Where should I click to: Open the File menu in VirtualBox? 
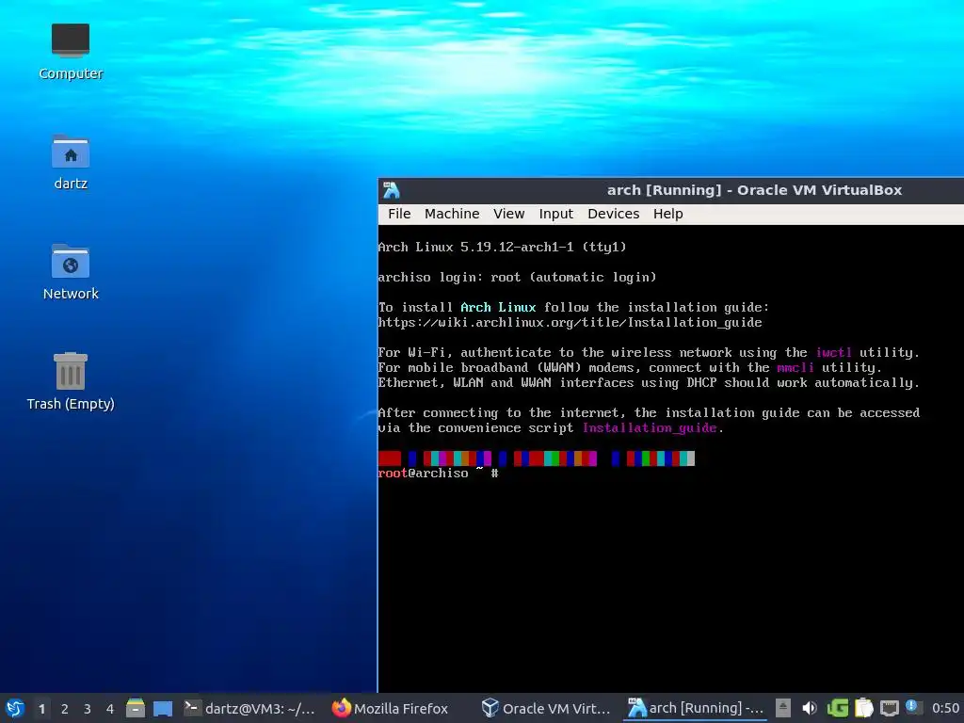coord(399,214)
